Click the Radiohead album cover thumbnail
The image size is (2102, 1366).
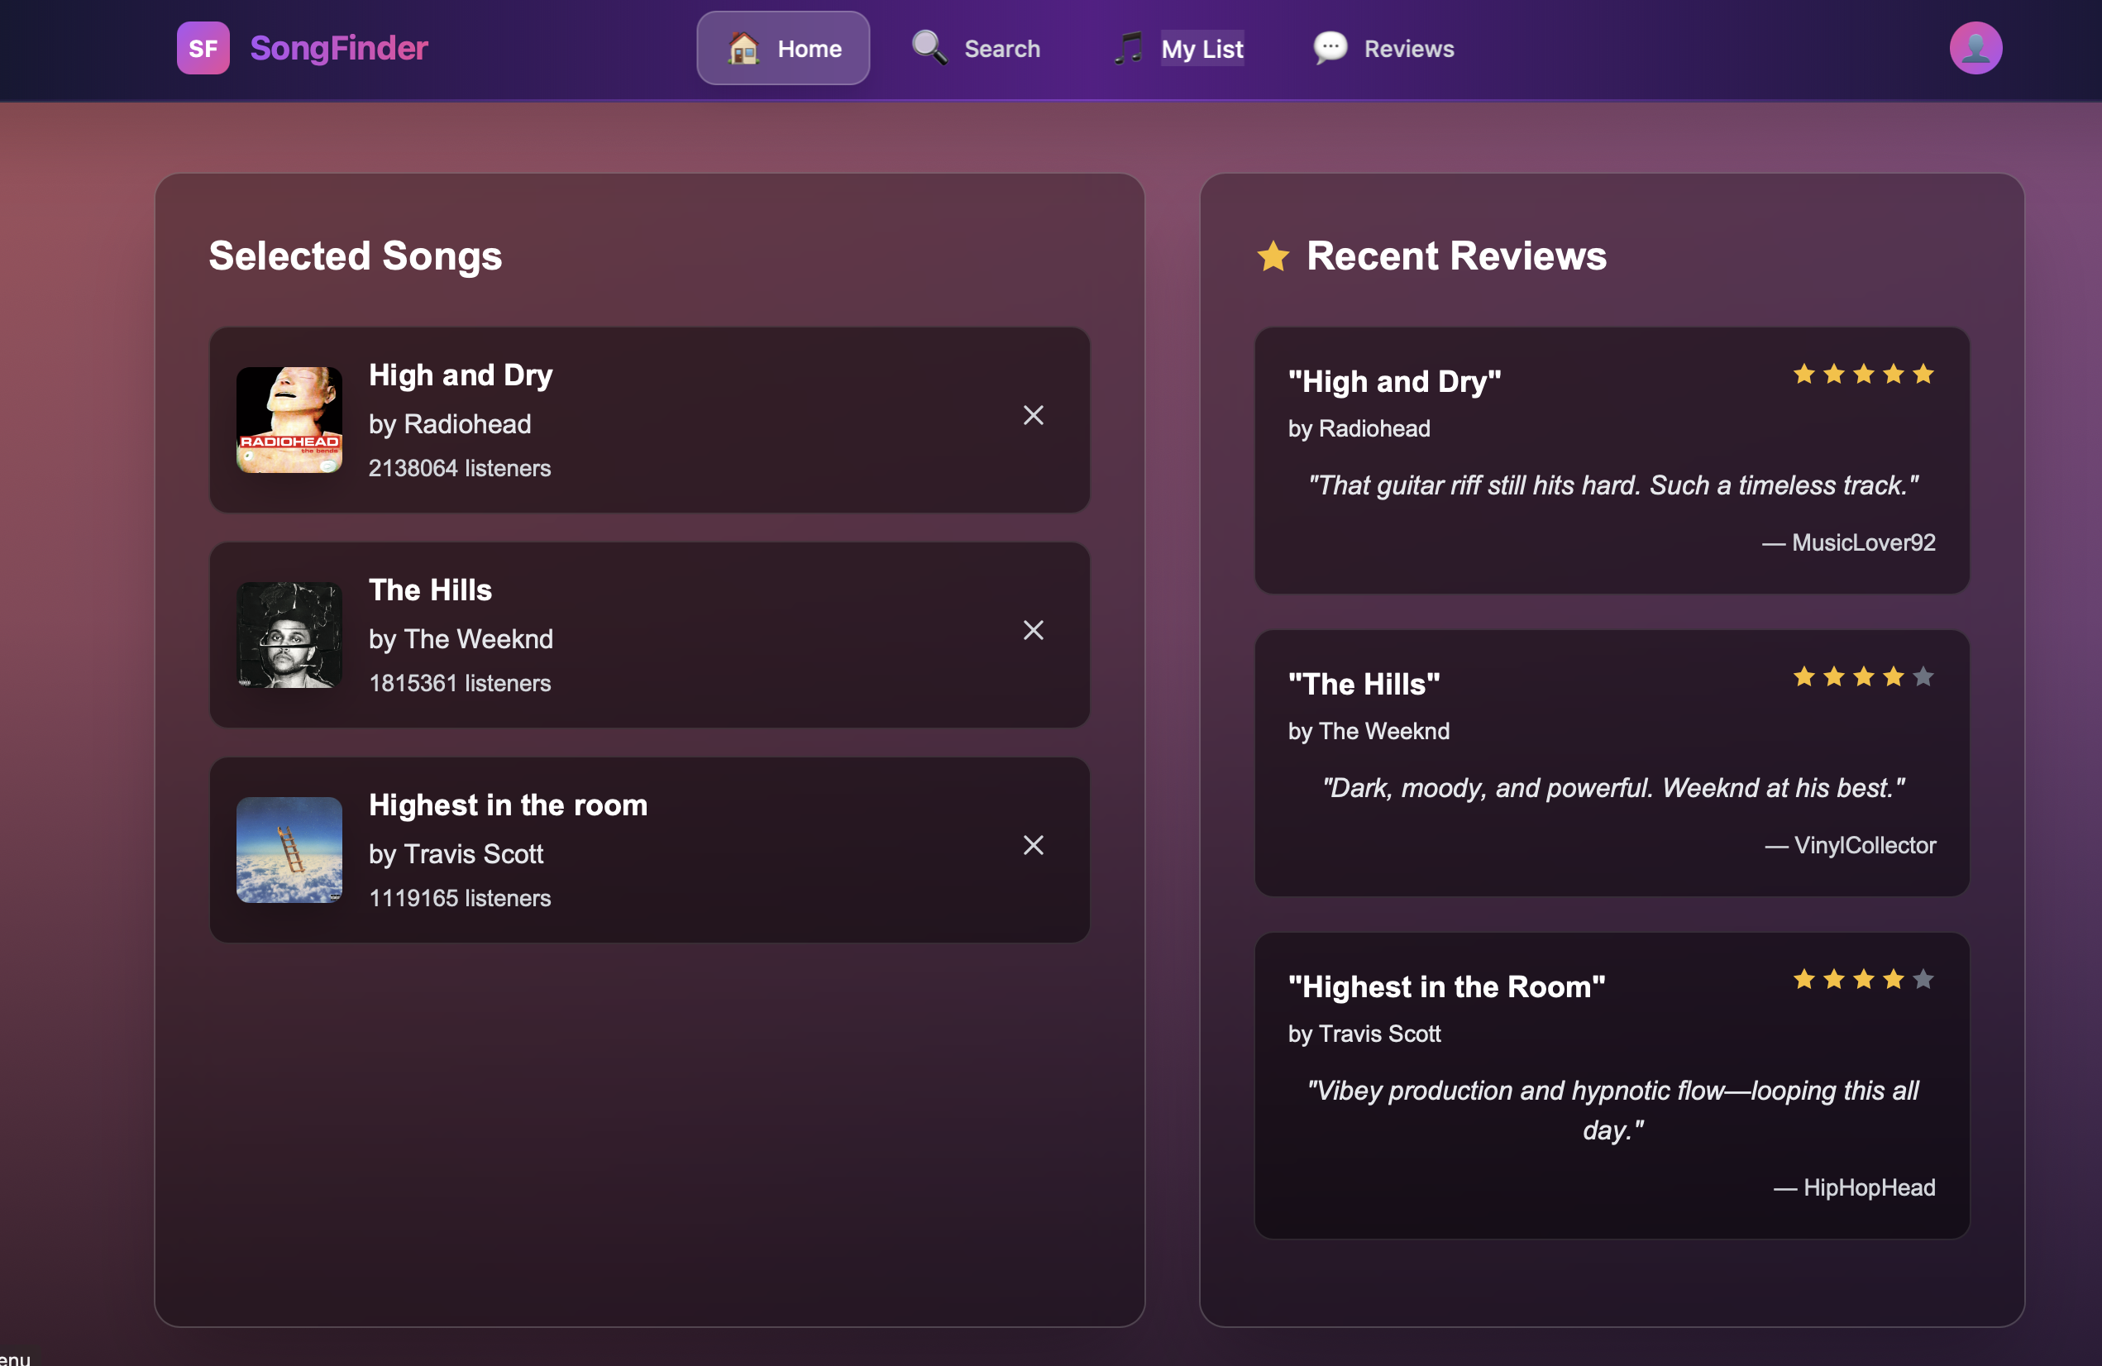tap(289, 420)
